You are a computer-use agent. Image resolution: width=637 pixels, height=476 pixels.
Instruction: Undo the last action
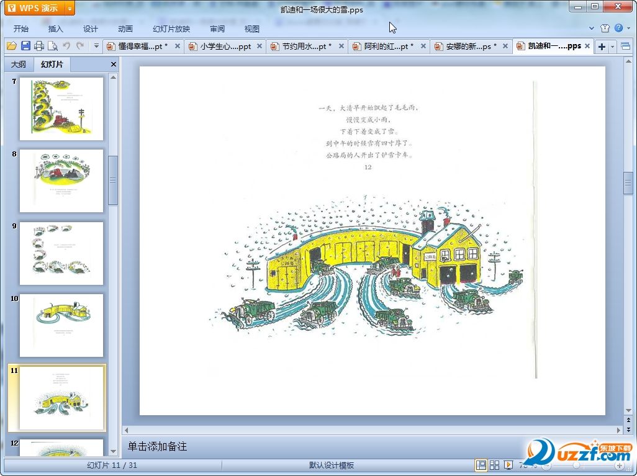point(66,46)
